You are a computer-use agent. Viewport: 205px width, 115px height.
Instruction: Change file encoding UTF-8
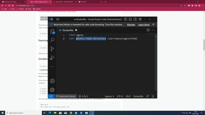[x=120, y=96]
